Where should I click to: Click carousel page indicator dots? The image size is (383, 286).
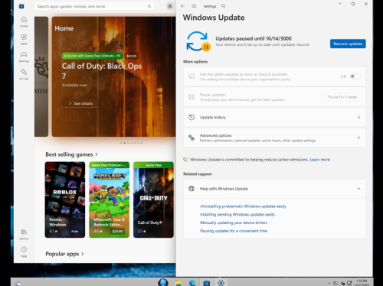[131, 143]
